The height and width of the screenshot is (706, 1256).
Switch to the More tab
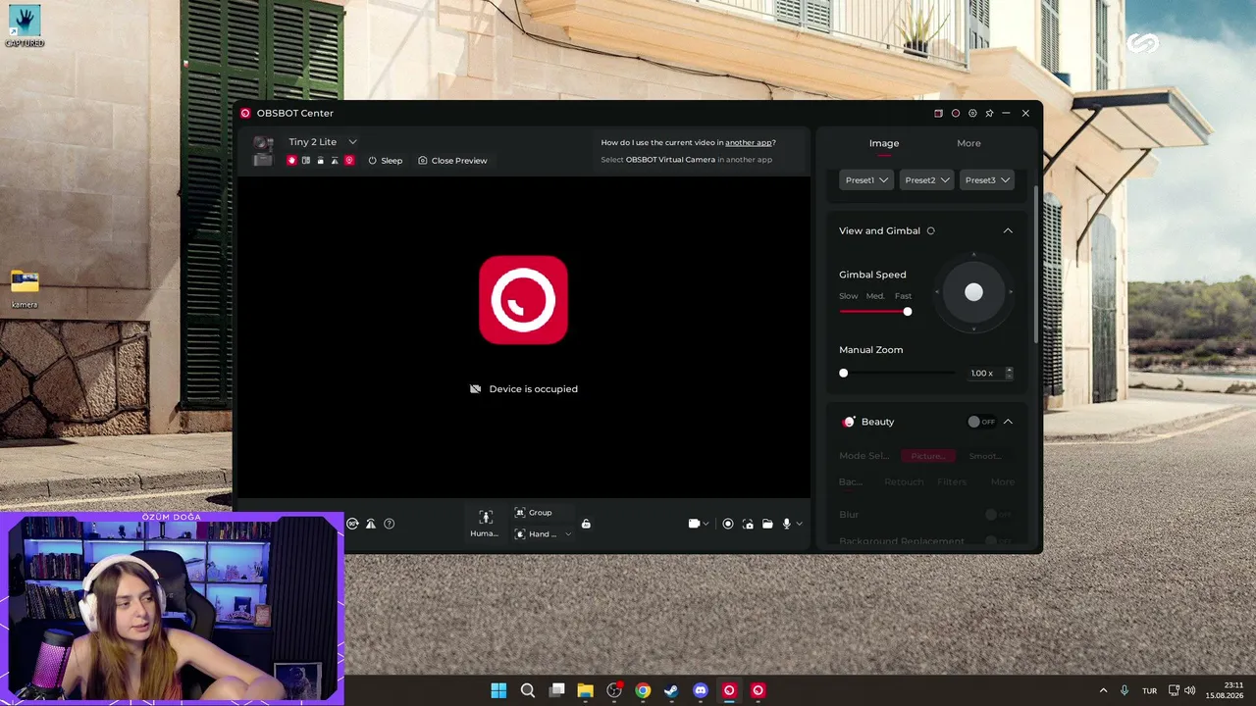point(968,143)
